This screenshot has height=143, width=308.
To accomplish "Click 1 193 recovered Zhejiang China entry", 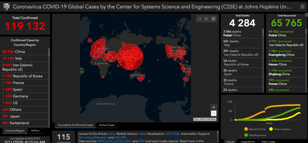I will pos(286,72).
